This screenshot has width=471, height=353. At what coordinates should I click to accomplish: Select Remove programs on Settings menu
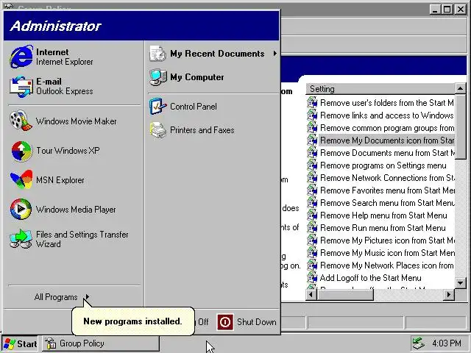coord(383,165)
